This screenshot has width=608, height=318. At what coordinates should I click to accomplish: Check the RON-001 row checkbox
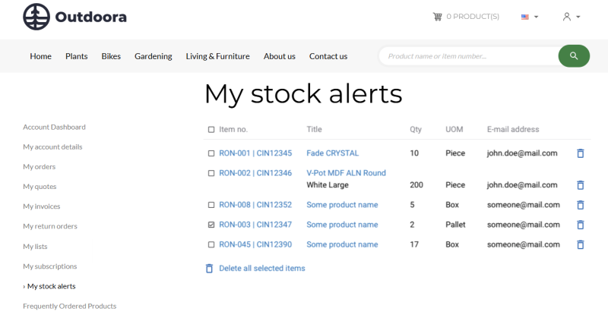211,153
